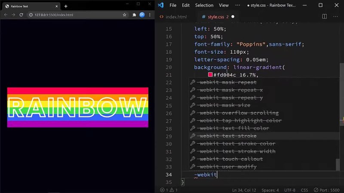Click the wrench icon beside -webkit-mask-repeat
344x193 pixels.
tap(193, 82)
